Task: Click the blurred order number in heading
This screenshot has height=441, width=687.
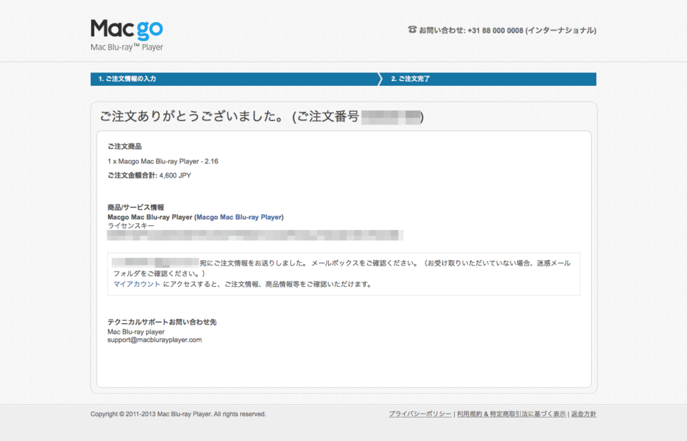Action: coord(391,117)
